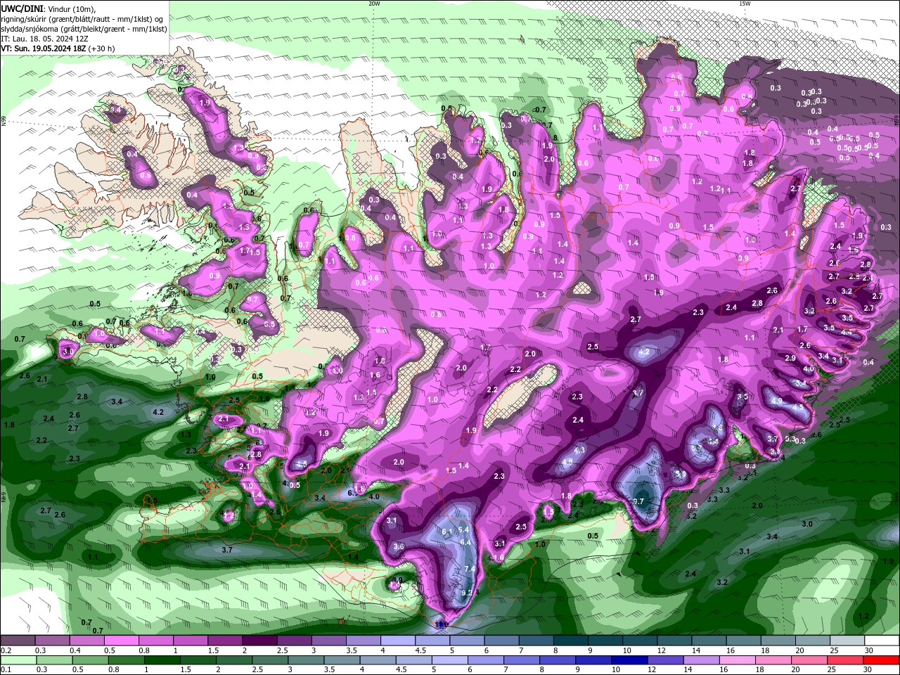Click the light periwinkle swatch labeled 4 in upper legend row
This screenshot has width=900, height=675.
(x=397, y=641)
